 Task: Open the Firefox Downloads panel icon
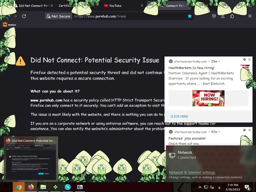pyautogui.click(x=223, y=16)
